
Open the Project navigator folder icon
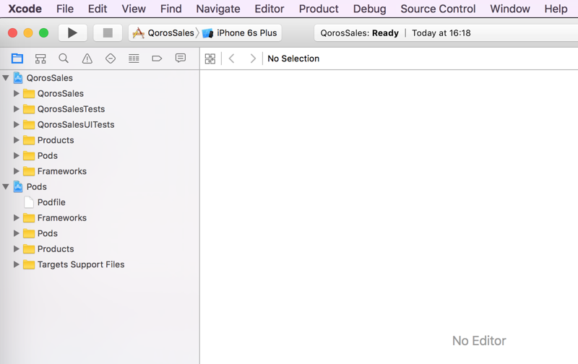(17, 58)
